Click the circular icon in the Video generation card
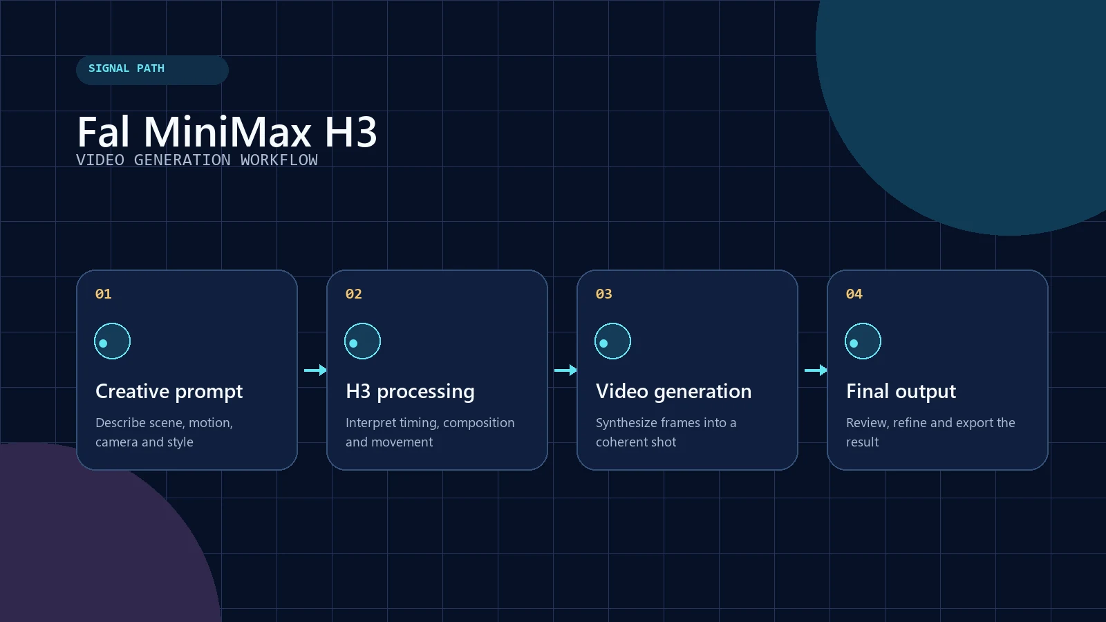This screenshot has width=1106, height=622. (612, 341)
